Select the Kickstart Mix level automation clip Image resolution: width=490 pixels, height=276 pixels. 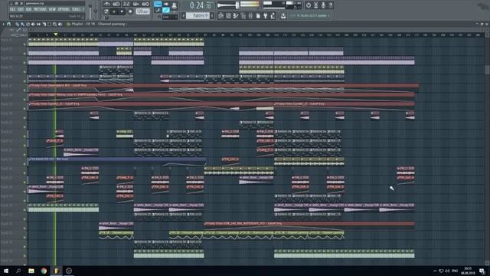(117, 161)
